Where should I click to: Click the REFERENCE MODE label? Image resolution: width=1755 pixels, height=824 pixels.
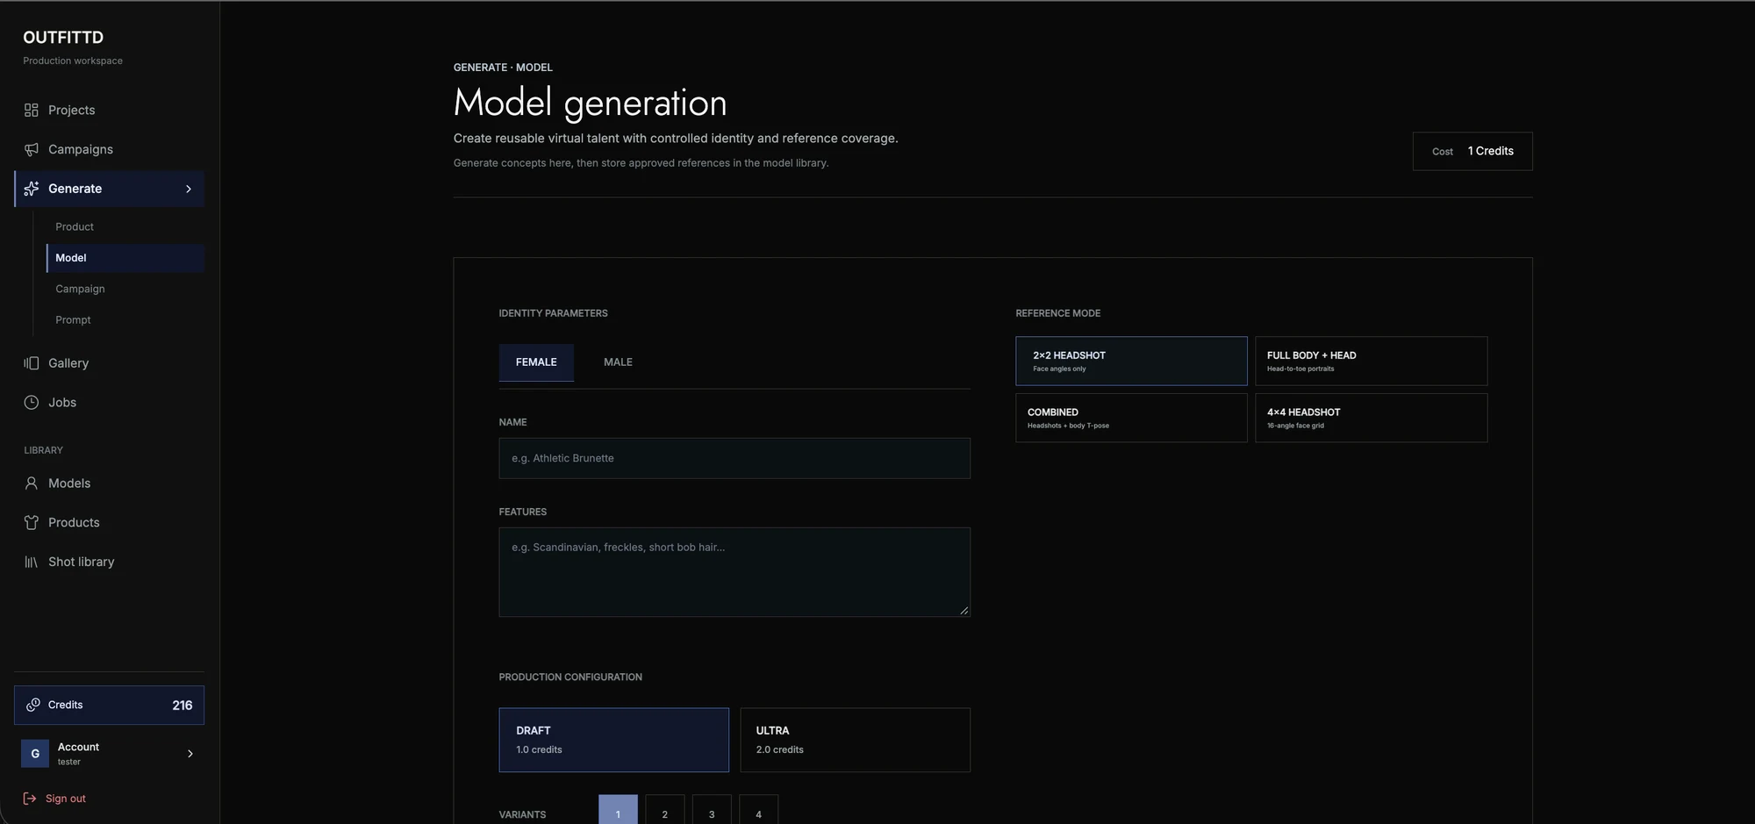point(1057,313)
